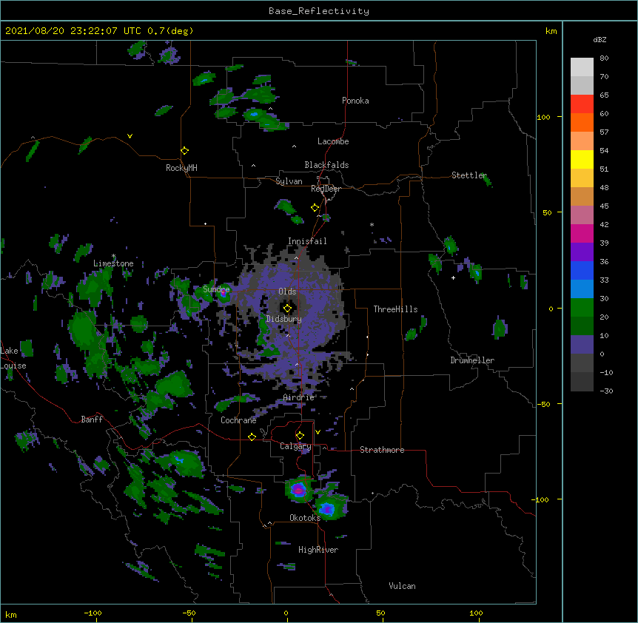Click the yellow diamond marker below Cochrane
Screen dimensions: 638x623
click(252, 437)
